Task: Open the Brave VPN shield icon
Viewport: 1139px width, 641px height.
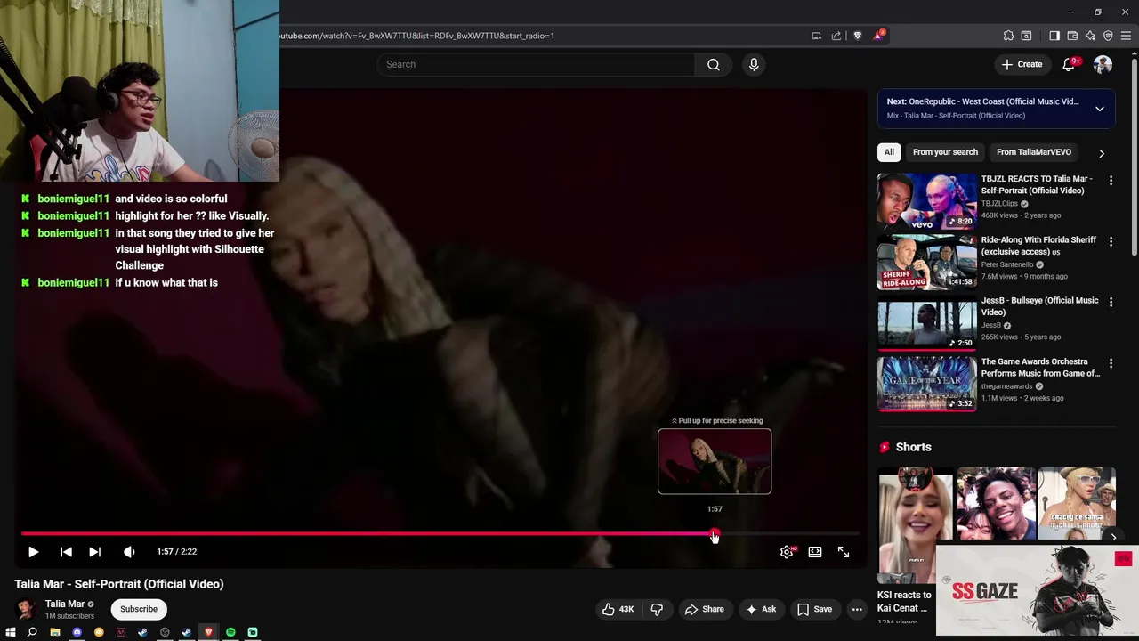Action: pyautogui.click(x=1108, y=36)
